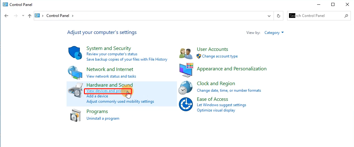Click View network status and tasks
This screenshot has height=147, width=354.
(x=111, y=76)
